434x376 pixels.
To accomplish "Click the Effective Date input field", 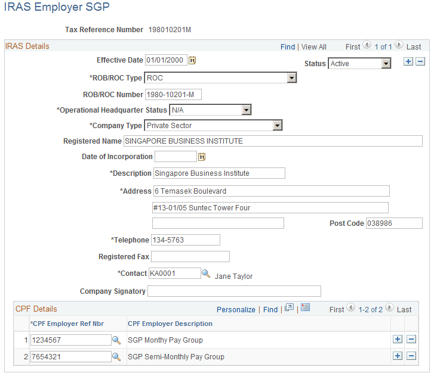I will (x=166, y=60).
